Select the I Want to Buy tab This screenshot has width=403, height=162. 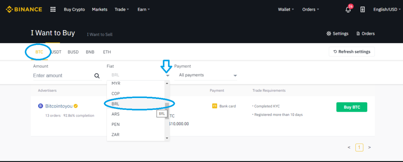[x=53, y=33]
